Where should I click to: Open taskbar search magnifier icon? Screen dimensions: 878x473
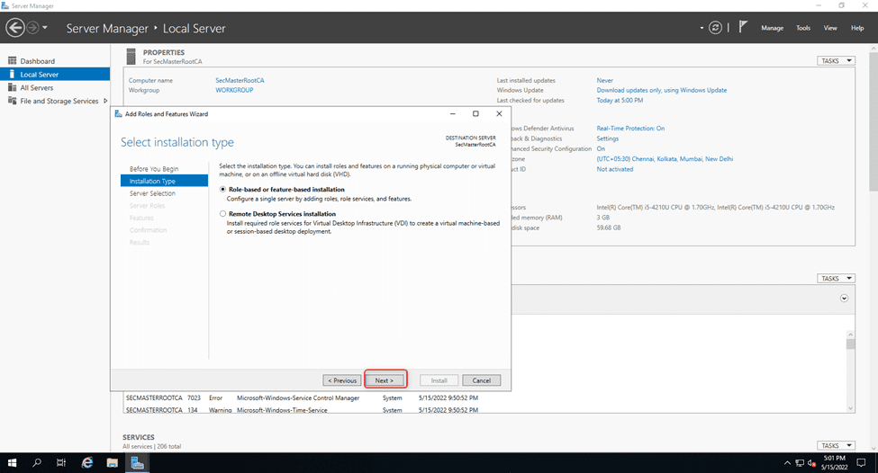(x=36, y=463)
